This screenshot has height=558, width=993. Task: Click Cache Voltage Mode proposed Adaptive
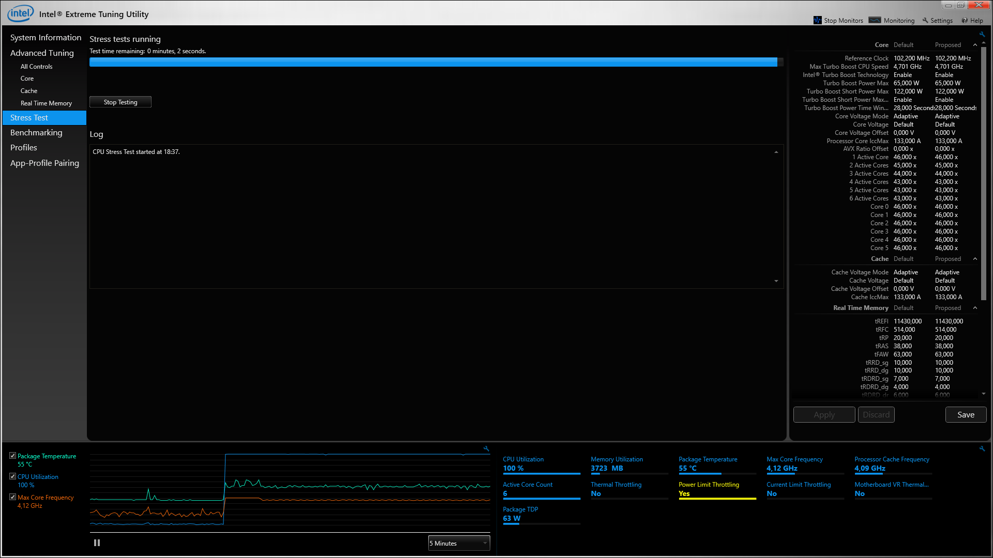947,272
